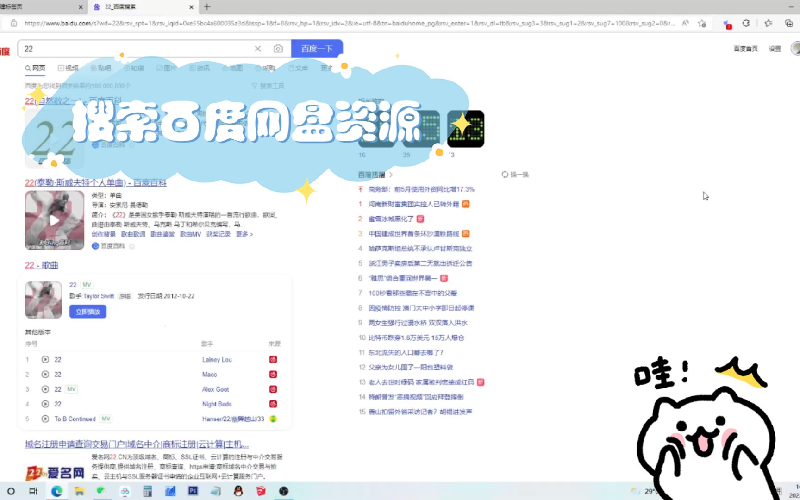Viewport: 800px width, 500px height.
Task: Open SketchUp icon on the taskbar
Action: [x=261, y=491]
